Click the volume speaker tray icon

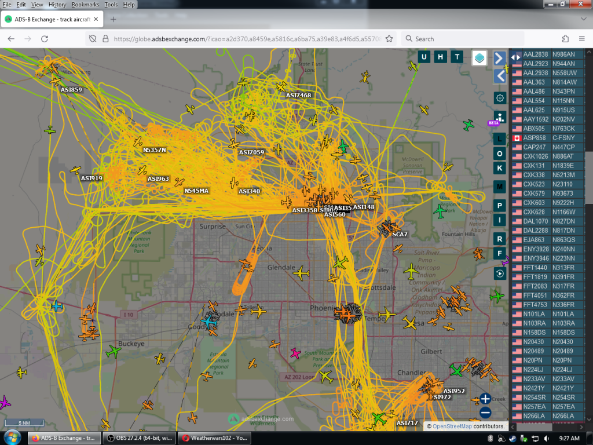(546, 438)
